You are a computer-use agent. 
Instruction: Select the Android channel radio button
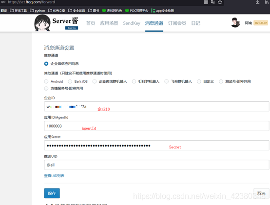click(46, 81)
